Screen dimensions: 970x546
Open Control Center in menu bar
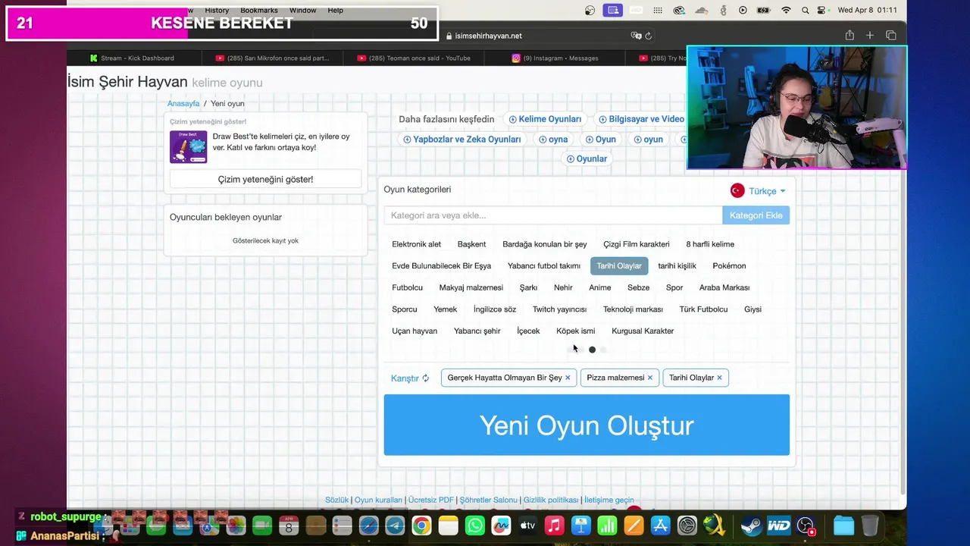822,10
